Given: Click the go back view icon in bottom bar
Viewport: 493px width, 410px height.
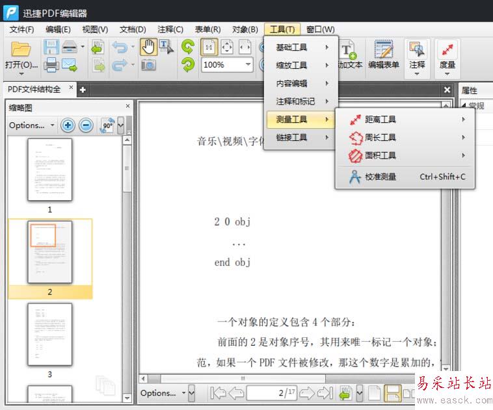Looking at the screenshot, I should click(x=345, y=393).
